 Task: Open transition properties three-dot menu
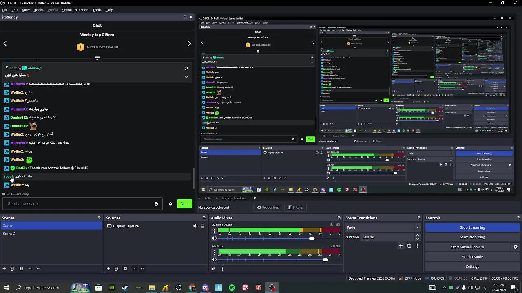point(417,246)
